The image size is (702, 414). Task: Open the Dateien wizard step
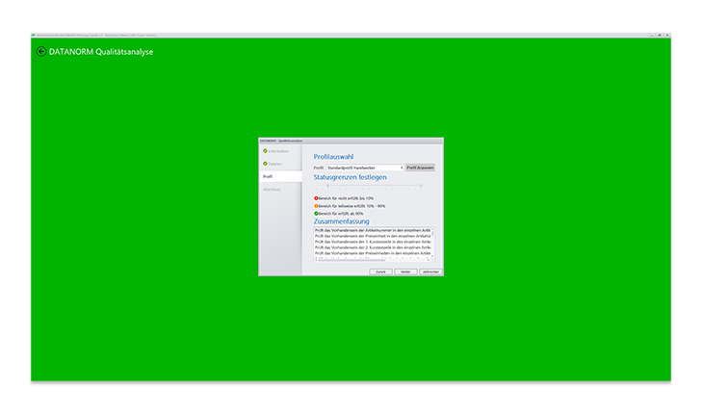[274, 164]
